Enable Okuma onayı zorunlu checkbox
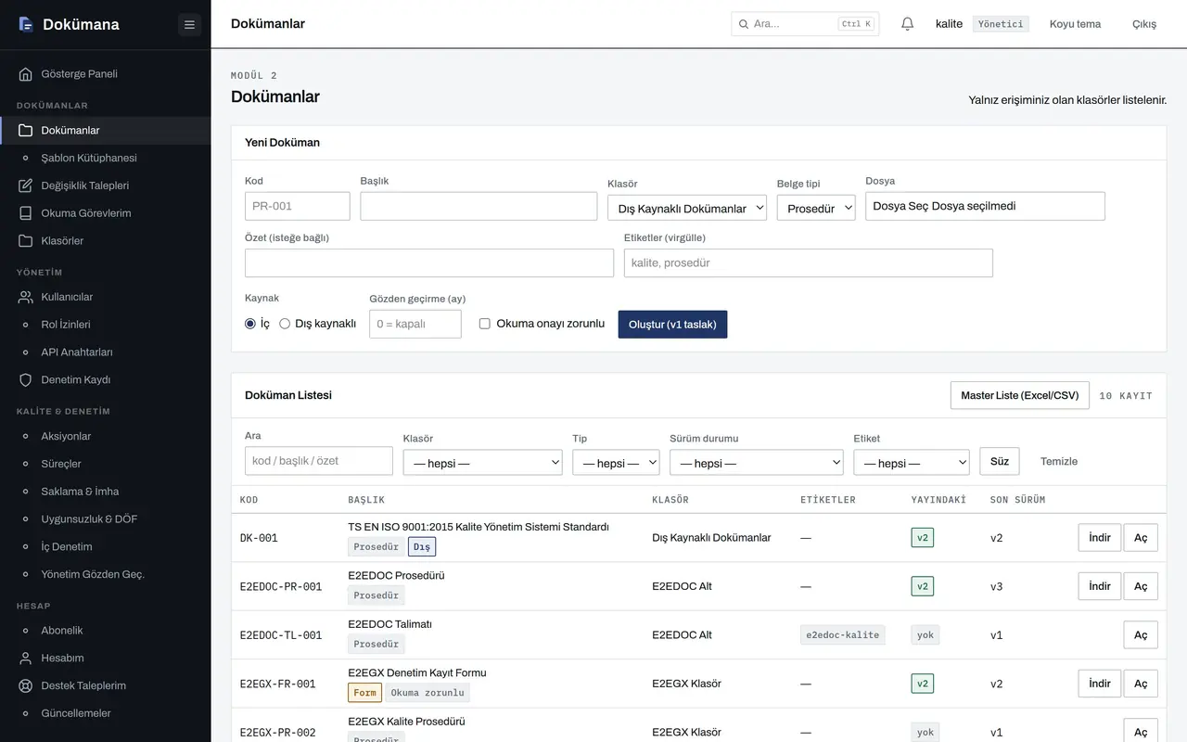 click(x=485, y=324)
